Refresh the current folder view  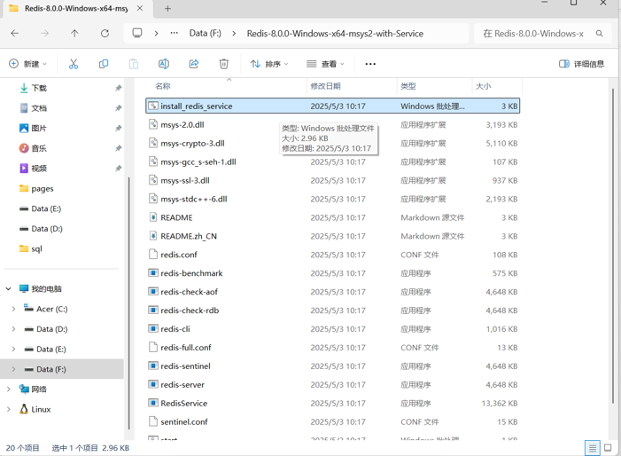(105, 34)
